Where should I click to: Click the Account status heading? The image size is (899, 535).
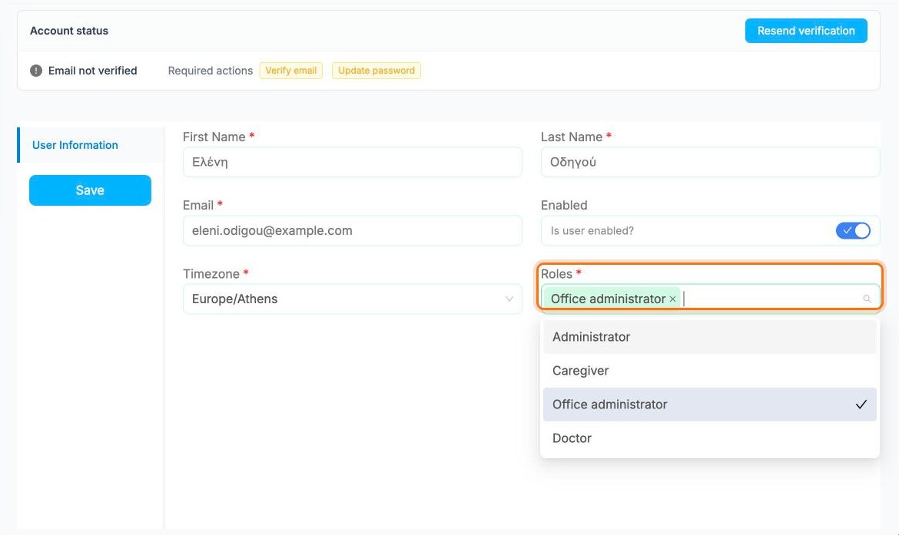[69, 31]
